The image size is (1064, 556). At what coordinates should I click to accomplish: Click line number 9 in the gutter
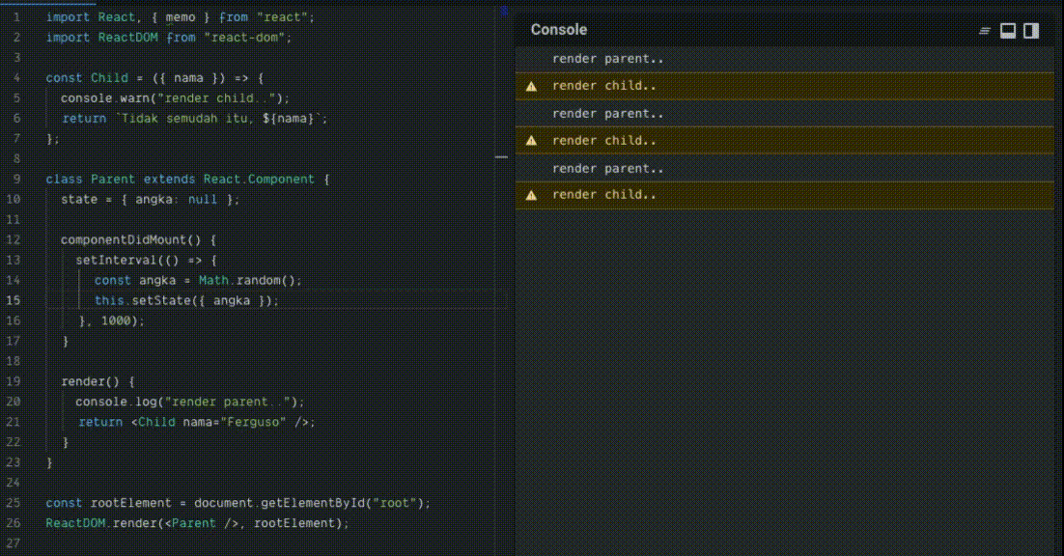(x=17, y=180)
